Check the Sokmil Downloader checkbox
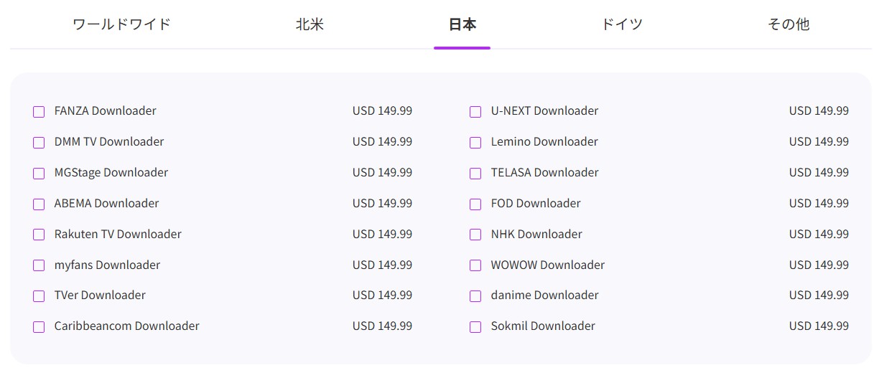The height and width of the screenshot is (373, 879). point(475,327)
